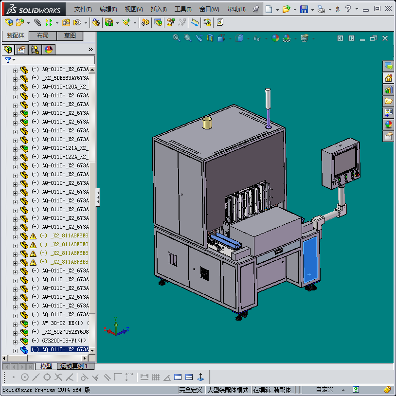This screenshot has height=396, width=396.
Task: Click the Zoom to Fit magnifier icon
Action: pos(177,38)
